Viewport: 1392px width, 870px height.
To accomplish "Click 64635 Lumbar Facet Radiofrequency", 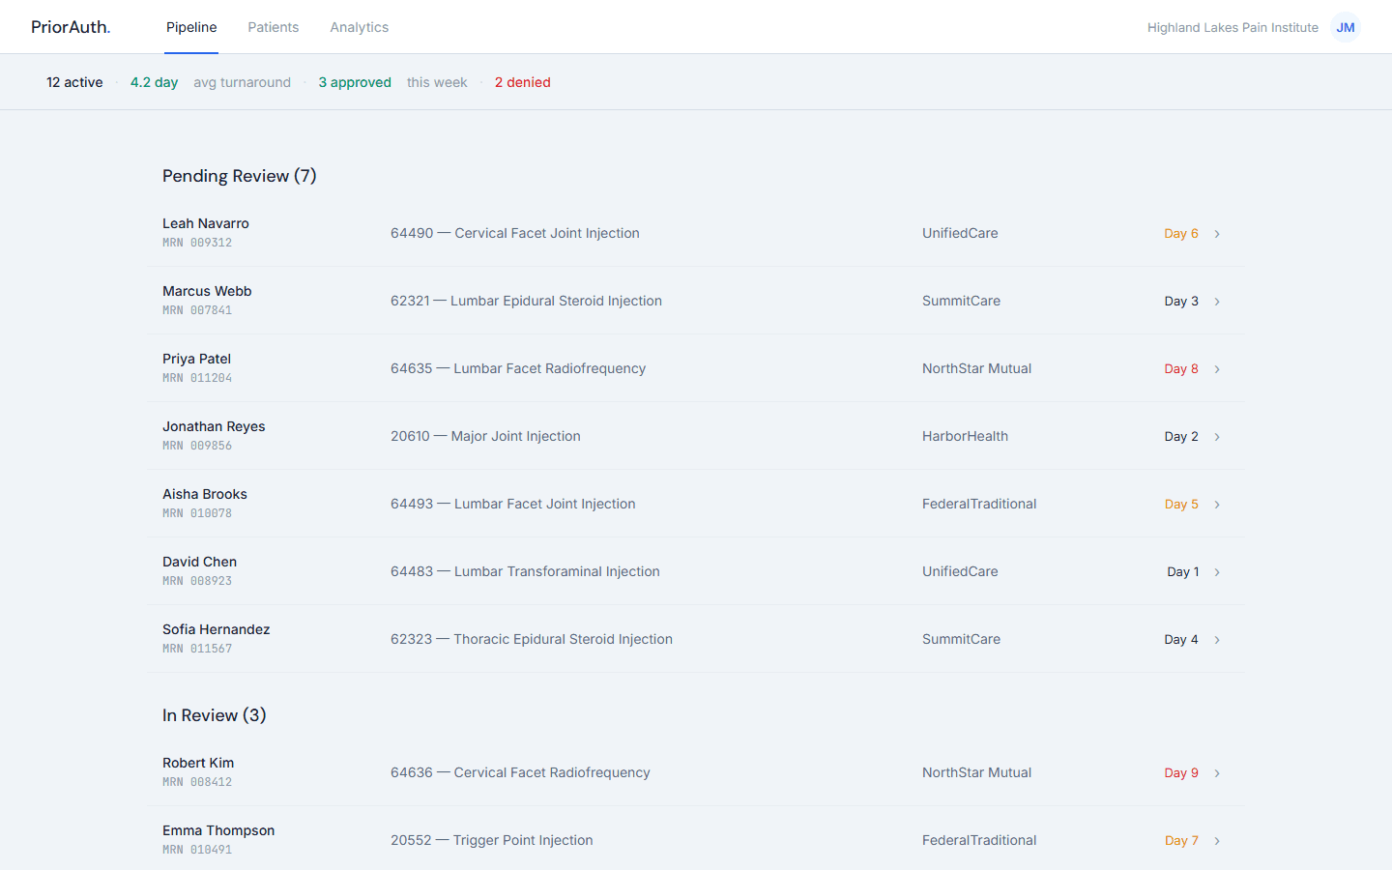I will click(518, 368).
